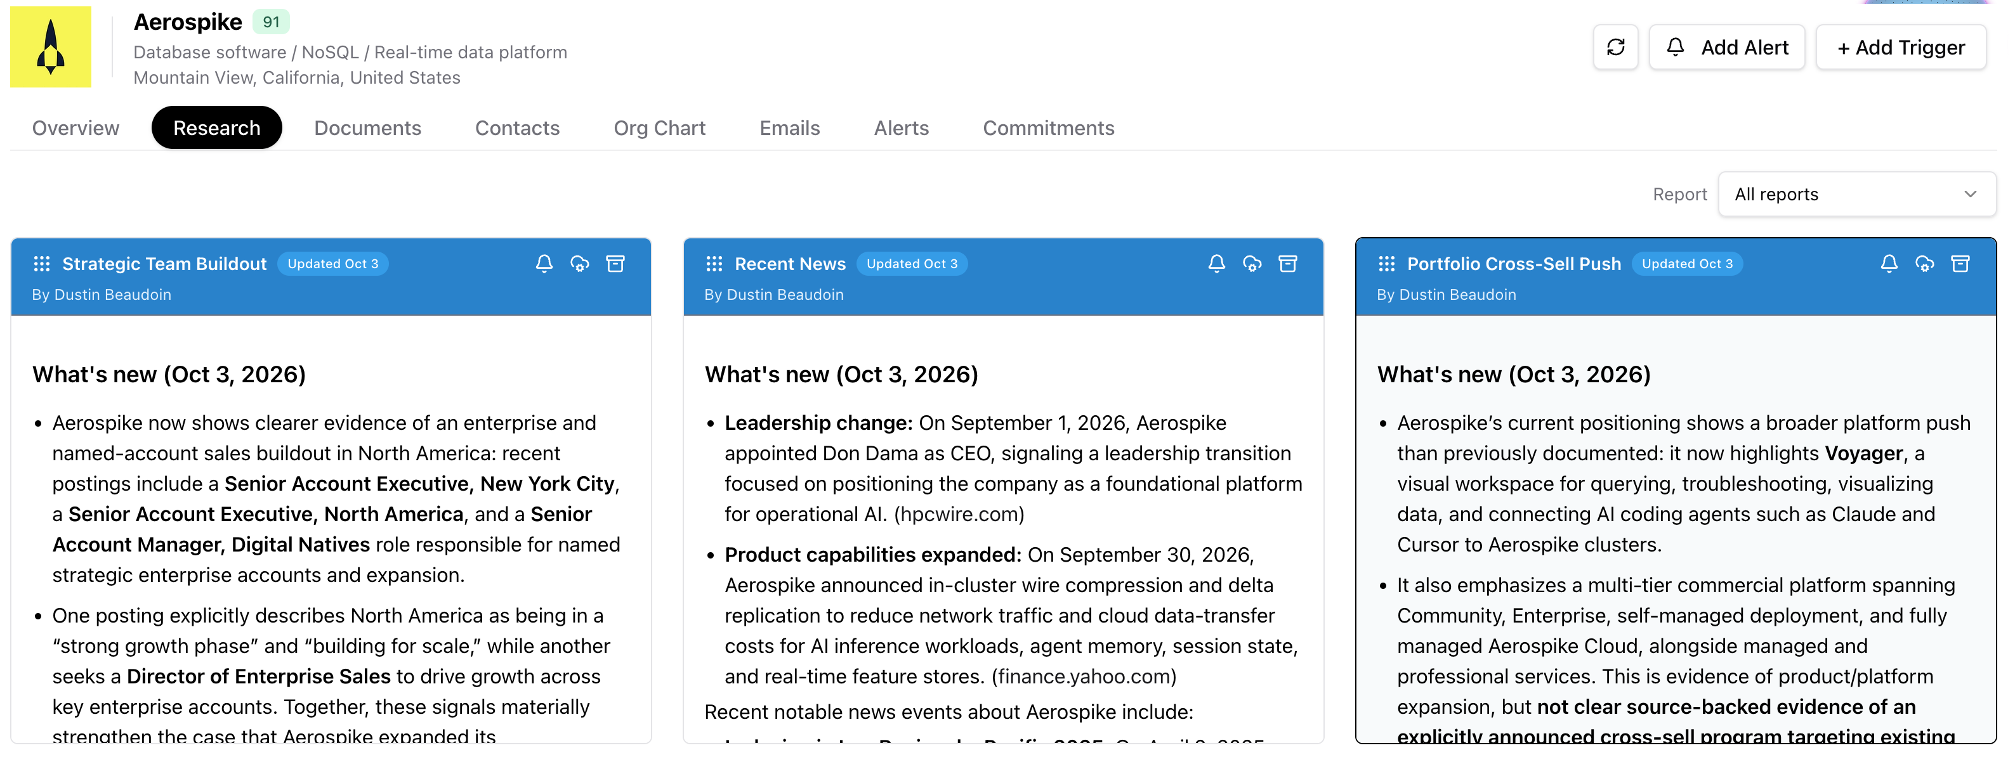This screenshot has width=2015, height=762.
Task: Archive the Recent News card
Action: 1287,263
